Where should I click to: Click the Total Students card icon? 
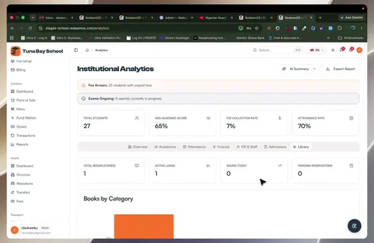click(x=137, y=118)
